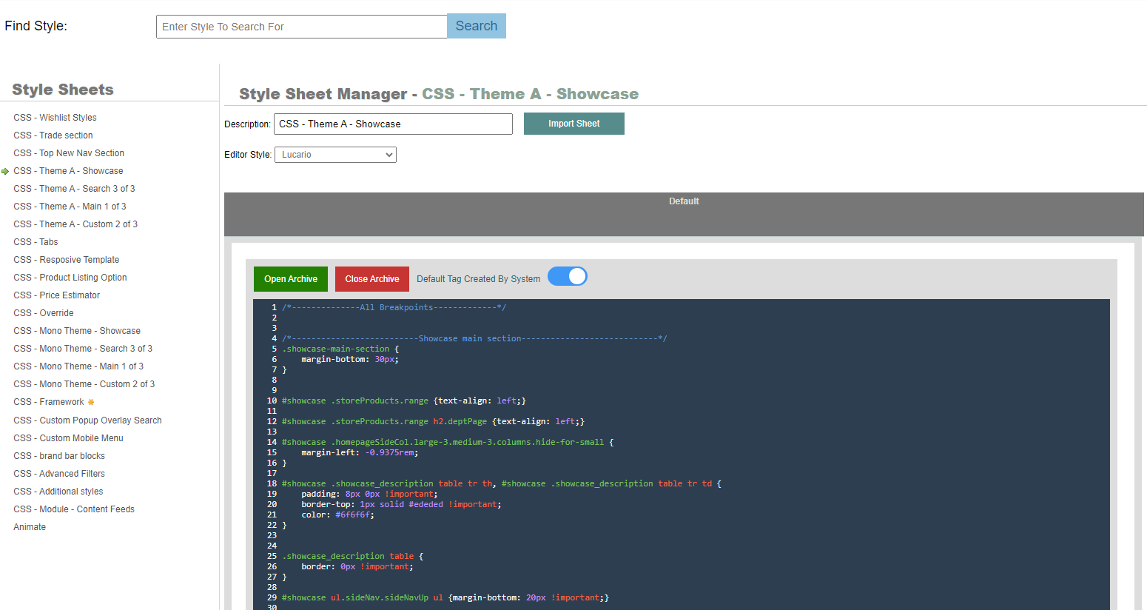Open CSS - Price Estimator stylesheet
The width and height of the screenshot is (1147, 610).
[x=56, y=295]
